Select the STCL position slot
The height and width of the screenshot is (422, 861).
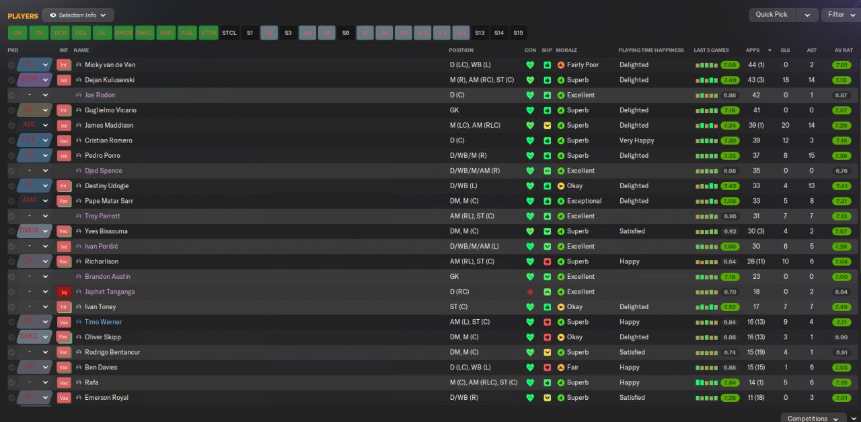pos(229,33)
